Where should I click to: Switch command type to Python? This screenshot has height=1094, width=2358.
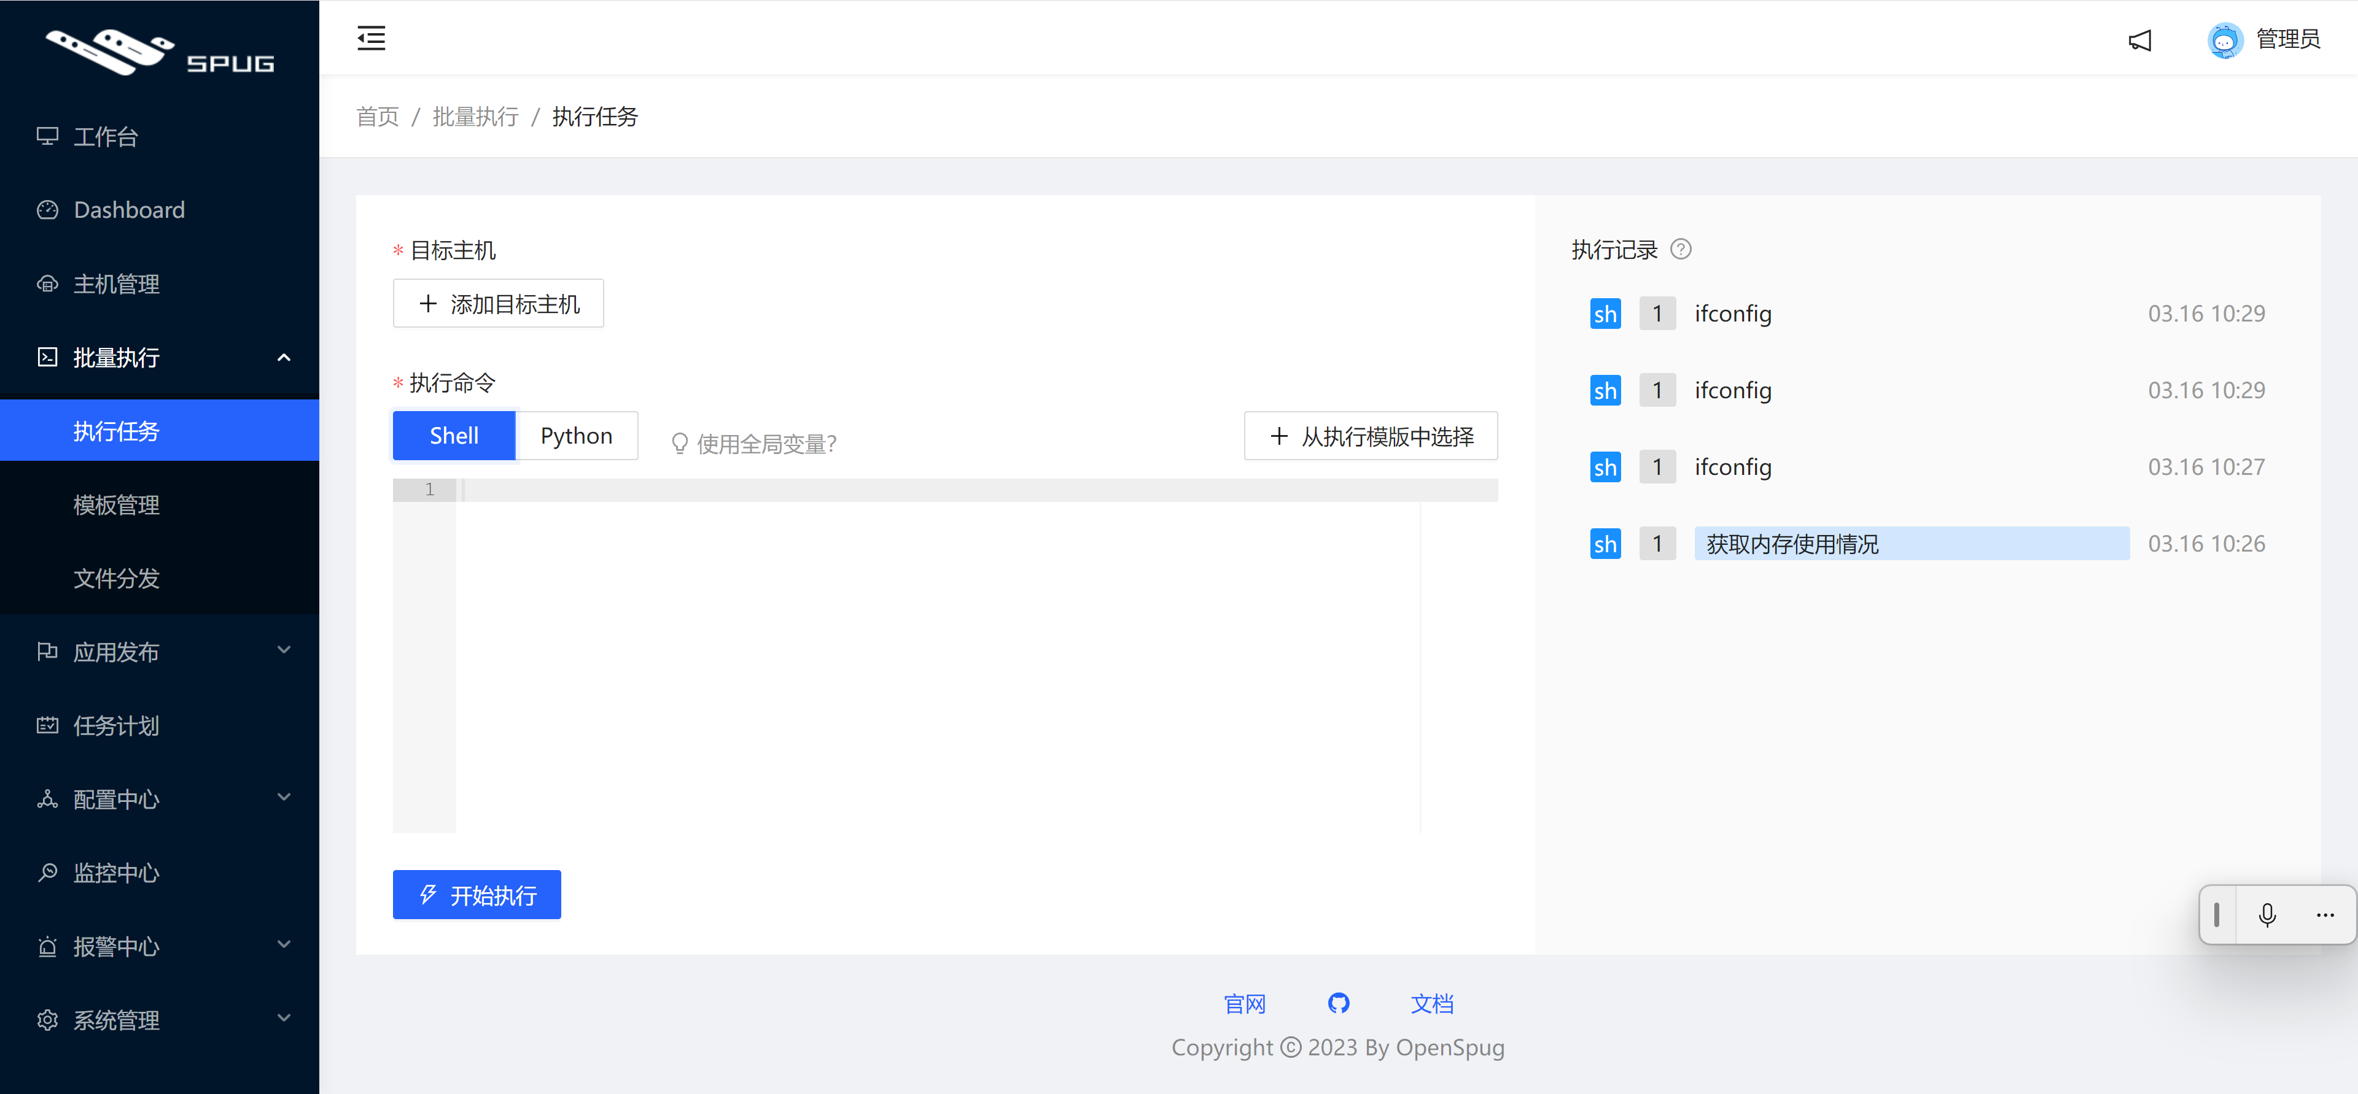click(576, 436)
